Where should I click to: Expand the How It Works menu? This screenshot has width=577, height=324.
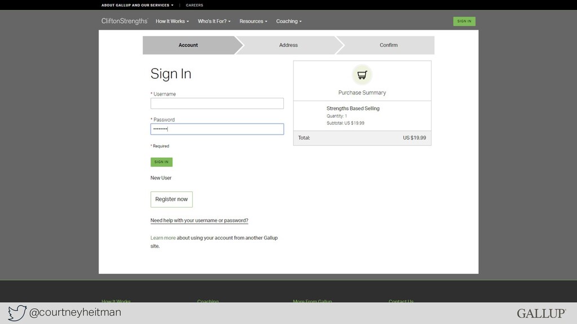(172, 21)
